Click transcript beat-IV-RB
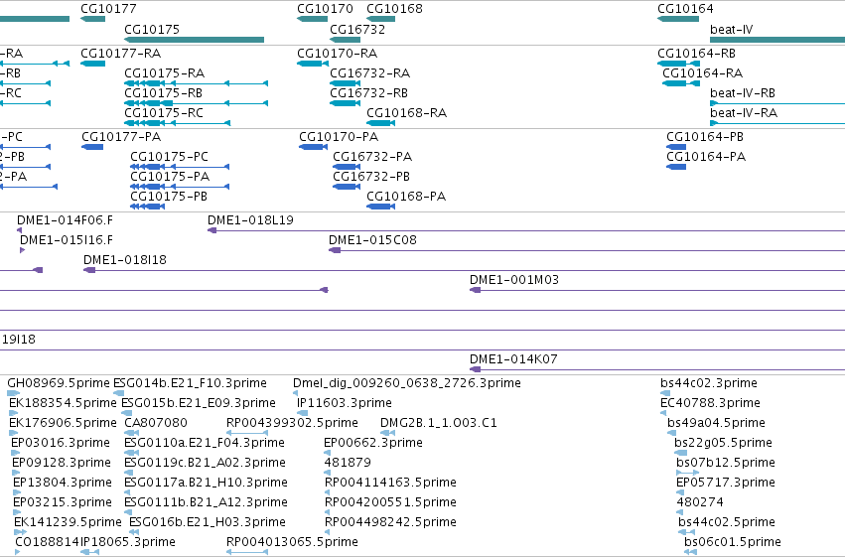The height and width of the screenshot is (557, 845). tap(777, 103)
